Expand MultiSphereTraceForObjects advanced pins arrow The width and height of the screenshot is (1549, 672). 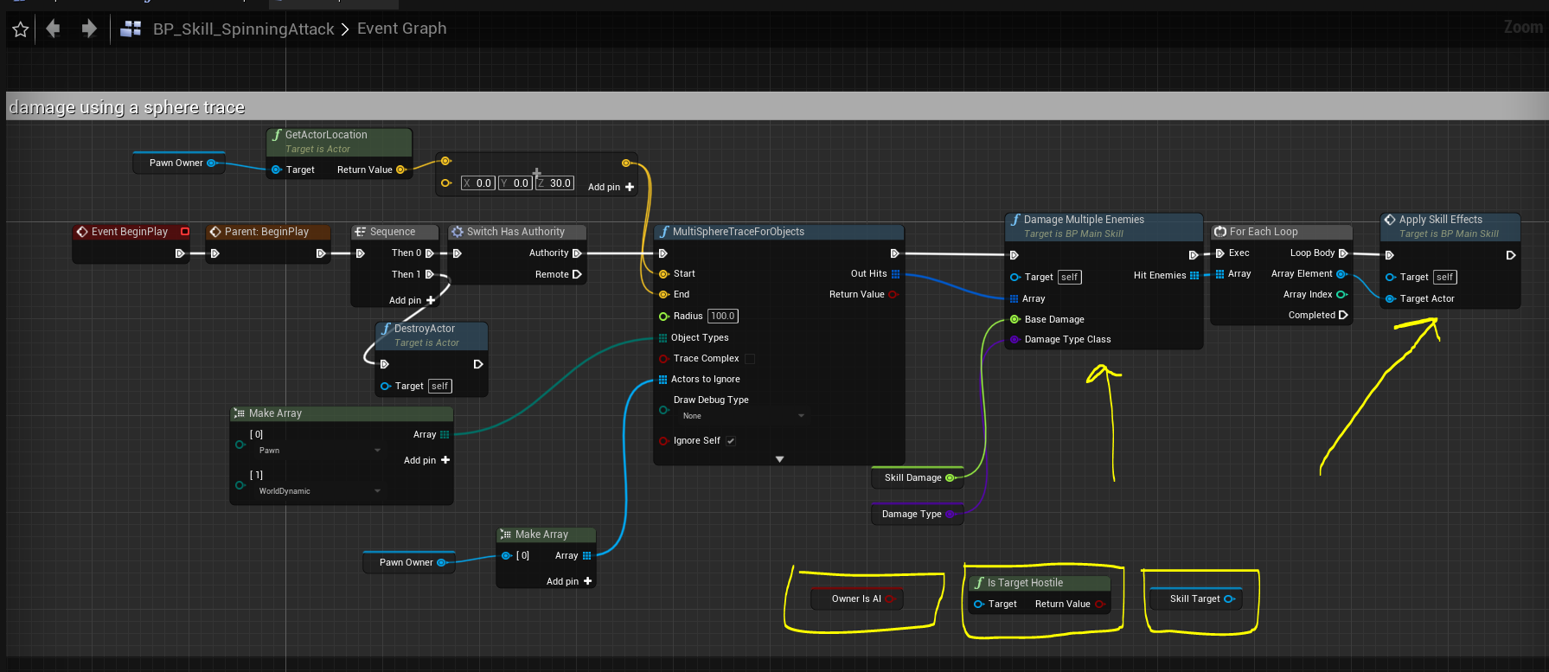779,459
